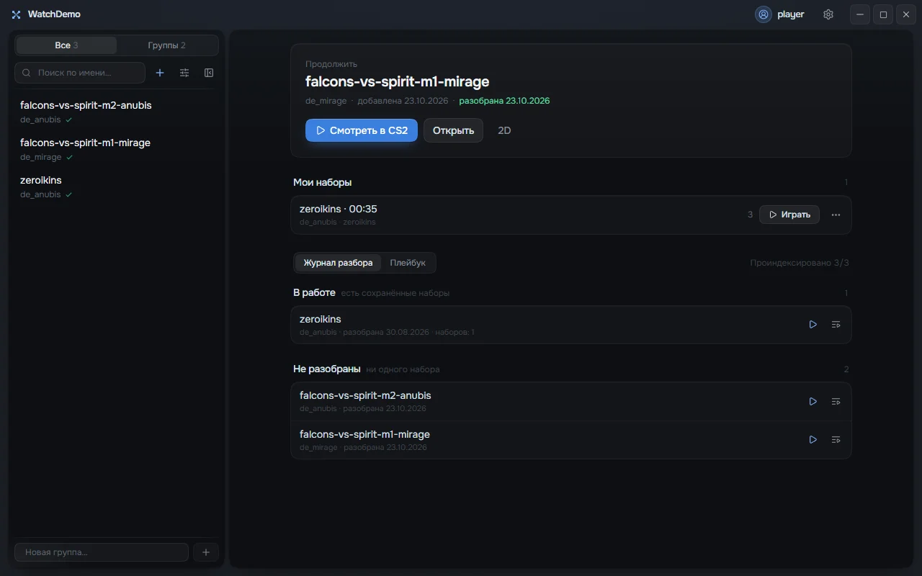Click falcons-vs-spirit-m2-anubis under Не разобраны

[571, 401]
